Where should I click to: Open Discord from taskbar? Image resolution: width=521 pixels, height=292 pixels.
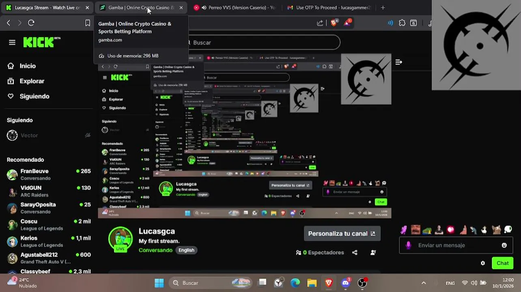pyautogui.click(x=345, y=283)
